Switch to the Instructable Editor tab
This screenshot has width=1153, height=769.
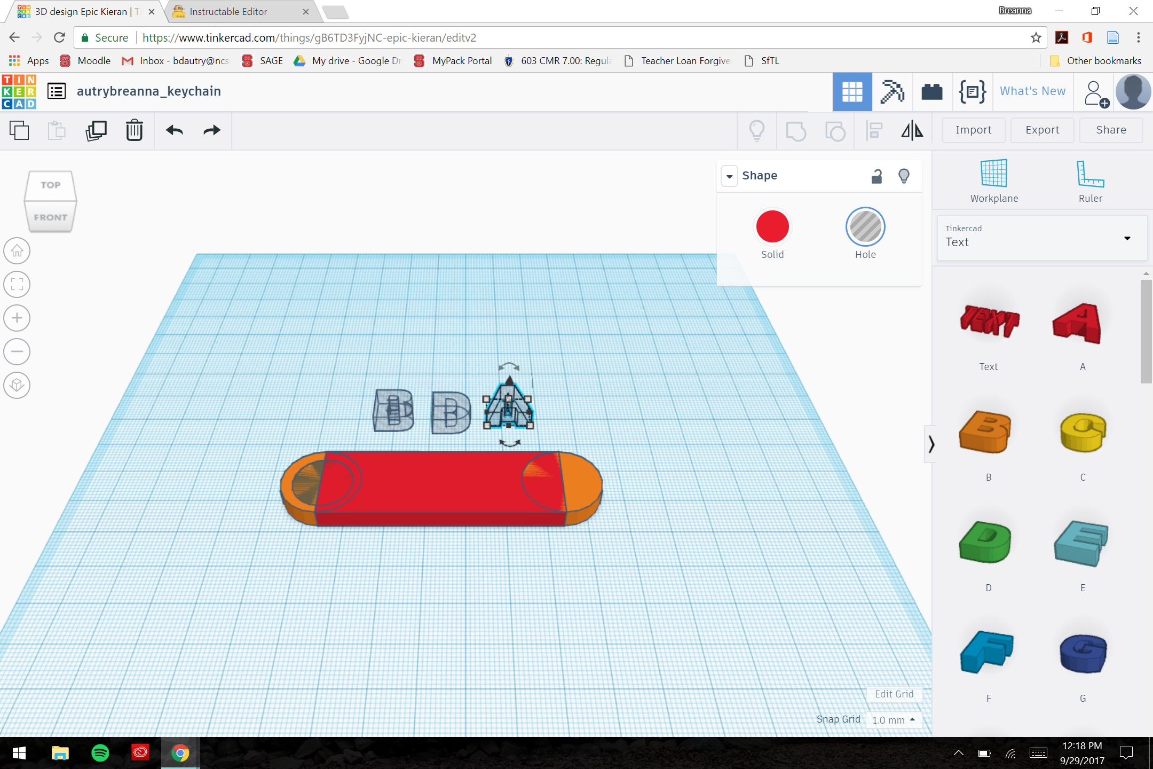(x=242, y=12)
